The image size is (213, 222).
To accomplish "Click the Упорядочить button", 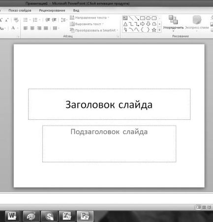I will tap(173, 24).
